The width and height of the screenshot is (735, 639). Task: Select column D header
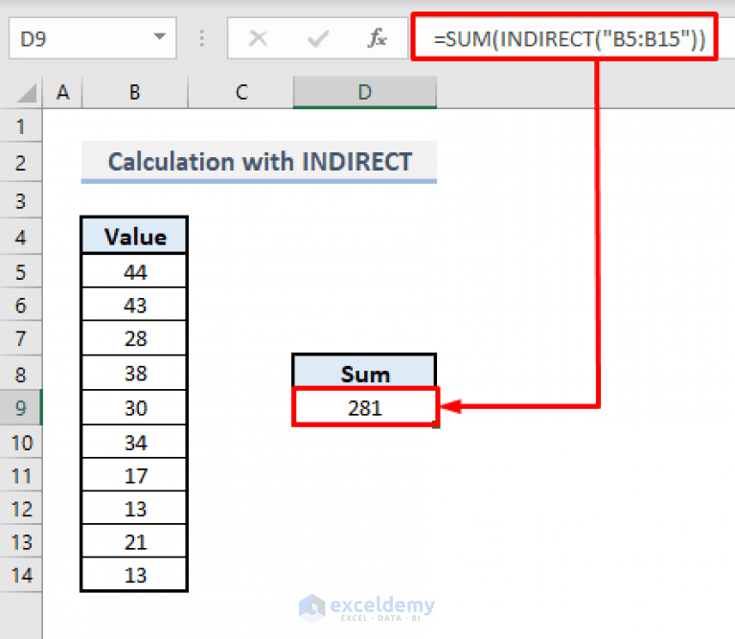click(x=365, y=92)
